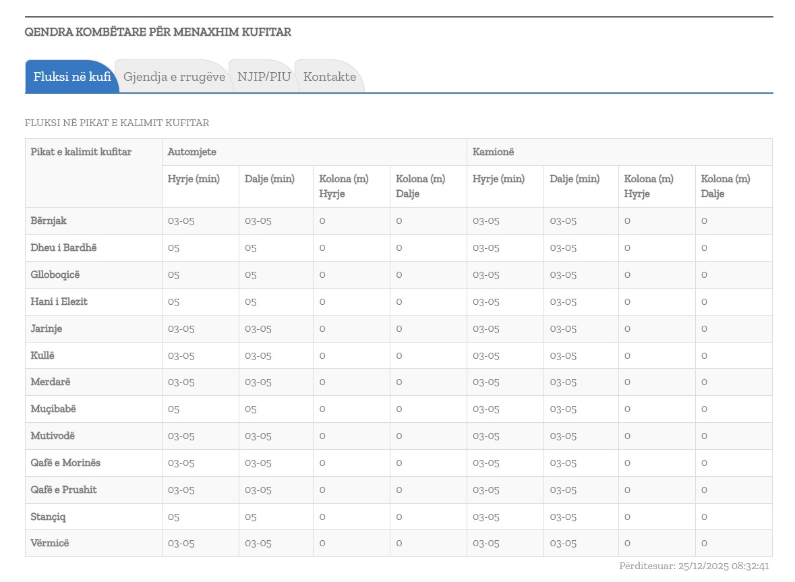Click the Automjete column group header
Image resolution: width=795 pixels, height=582 pixels.
pyautogui.click(x=192, y=152)
